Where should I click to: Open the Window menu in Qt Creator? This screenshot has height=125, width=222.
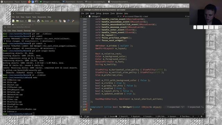click(x=119, y=14)
